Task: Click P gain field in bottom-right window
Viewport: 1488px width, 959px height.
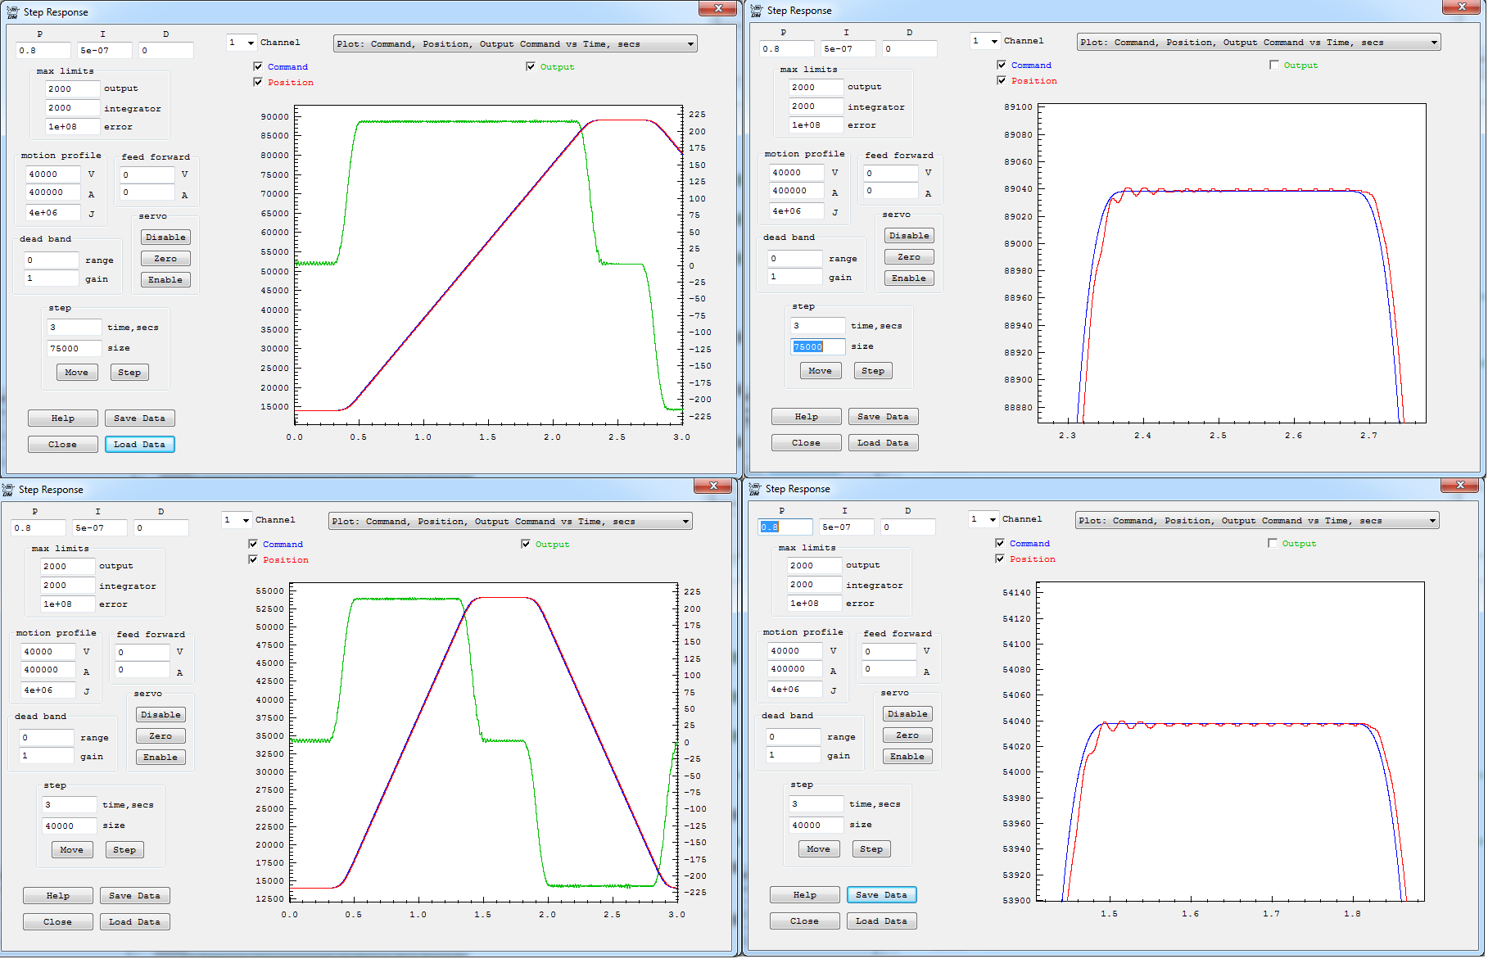Action: 784,527
